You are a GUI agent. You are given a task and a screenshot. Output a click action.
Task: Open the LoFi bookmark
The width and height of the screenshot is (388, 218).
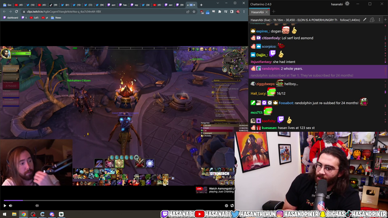click(34, 18)
